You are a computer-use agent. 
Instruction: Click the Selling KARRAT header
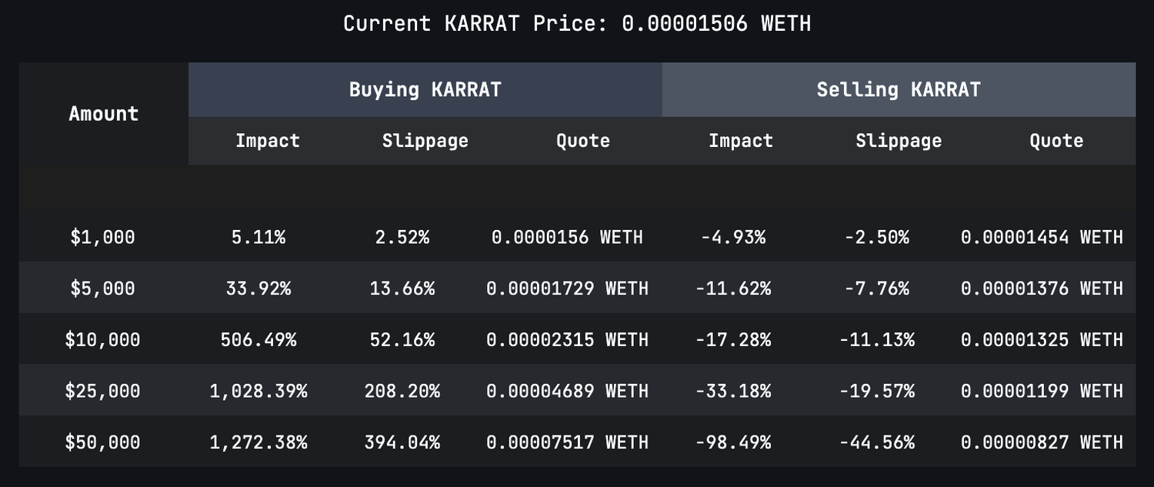click(x=899, y=90)
